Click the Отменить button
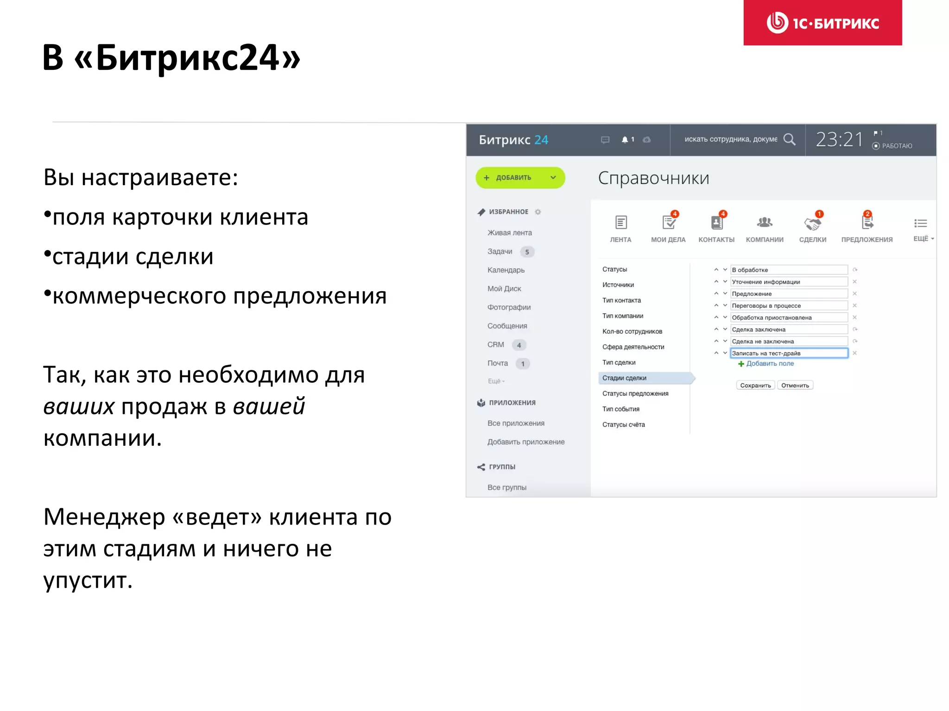The height and width of the screenshot is (711, 949). (x=795, y=385)
